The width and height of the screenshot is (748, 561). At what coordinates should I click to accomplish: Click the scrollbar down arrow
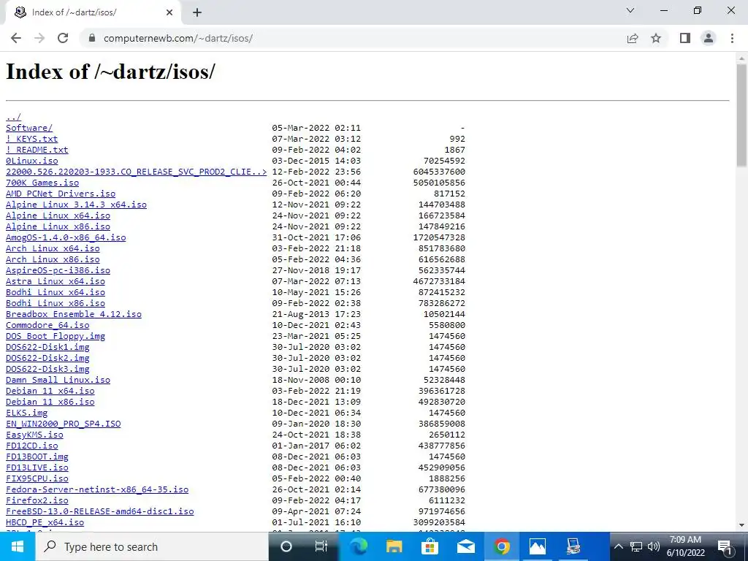pyautogui.click(x=742, y=526)
